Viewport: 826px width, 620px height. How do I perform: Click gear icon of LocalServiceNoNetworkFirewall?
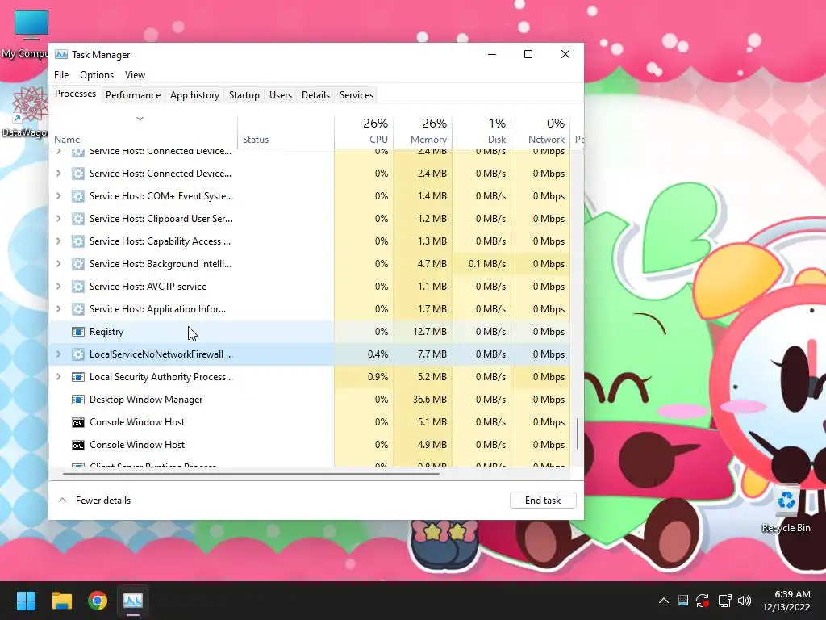pyautogui.click(x=78, y=354)
